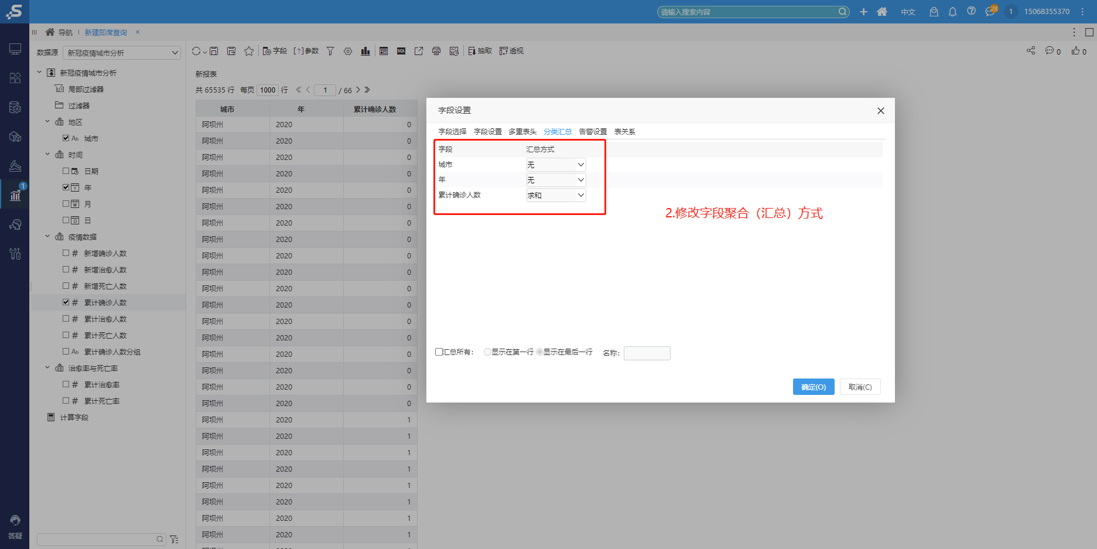Open the 新冠疫情城市分析 data source dropdown
The width and height of the screenshot is (1097, 549).
coord(120,52)
